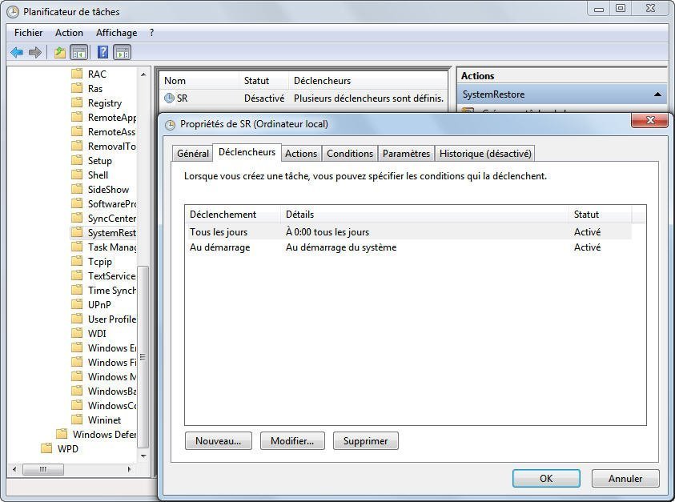This screenshot has height=502, width=675.
Task: Click the Windows Defender folder icon
Action: [62, 434]
